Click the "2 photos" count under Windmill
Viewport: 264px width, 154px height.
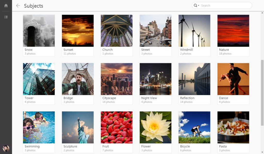186,53
